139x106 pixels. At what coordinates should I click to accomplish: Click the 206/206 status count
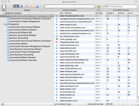point(109,104)
